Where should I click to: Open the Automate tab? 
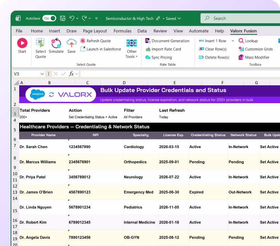[199, 31]
